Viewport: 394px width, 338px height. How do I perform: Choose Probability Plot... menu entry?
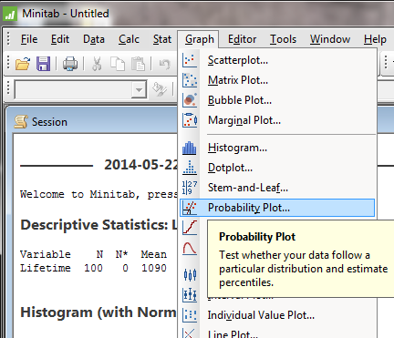277,208
